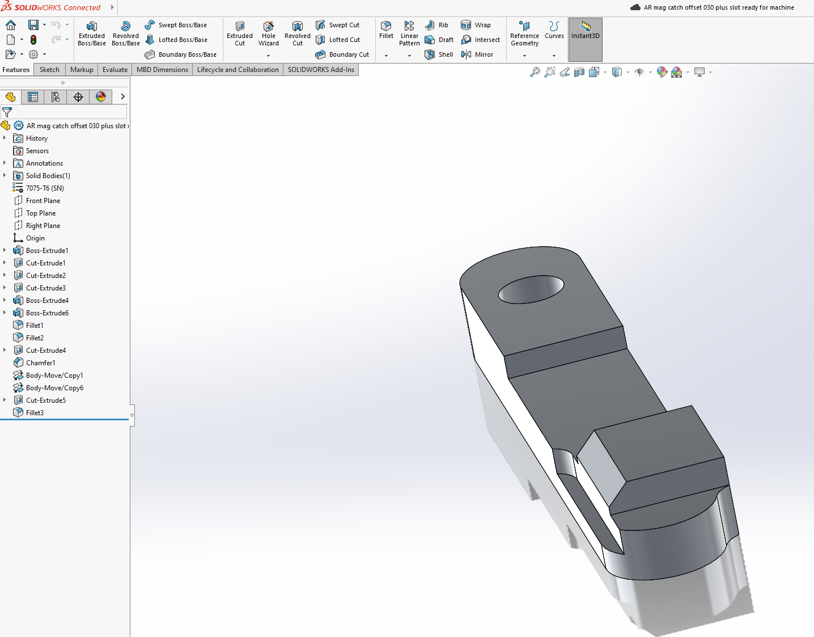Image resolution: width=814 pixels, height=637 pixels.
Task: Pick the Lofted Boss/Base command
Action: tap(176, 40)
